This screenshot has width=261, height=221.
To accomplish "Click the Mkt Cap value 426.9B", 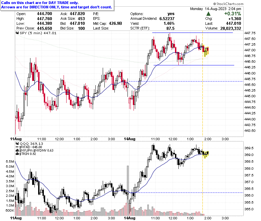I will coord(115,23).
